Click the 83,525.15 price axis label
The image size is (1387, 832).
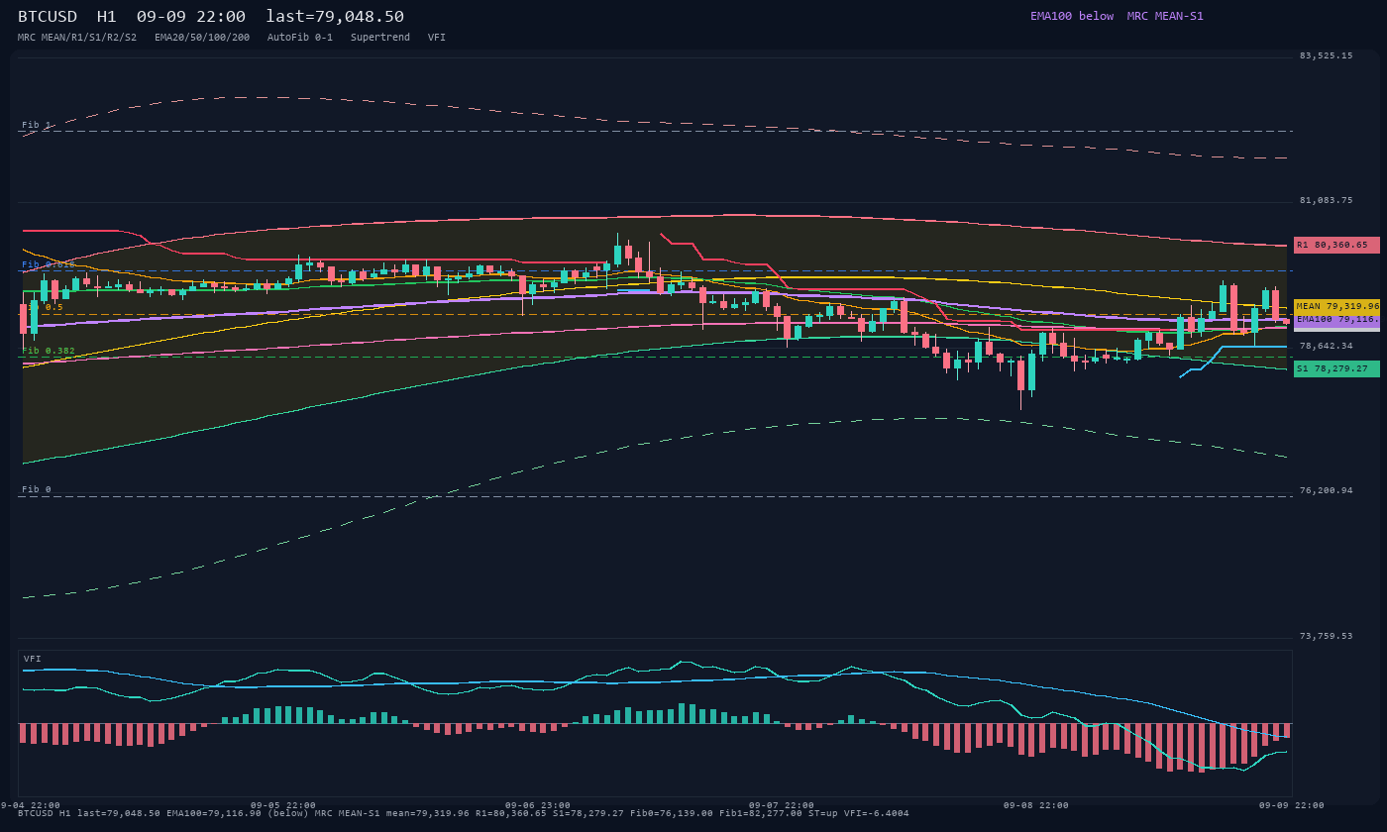point(1326,55)
